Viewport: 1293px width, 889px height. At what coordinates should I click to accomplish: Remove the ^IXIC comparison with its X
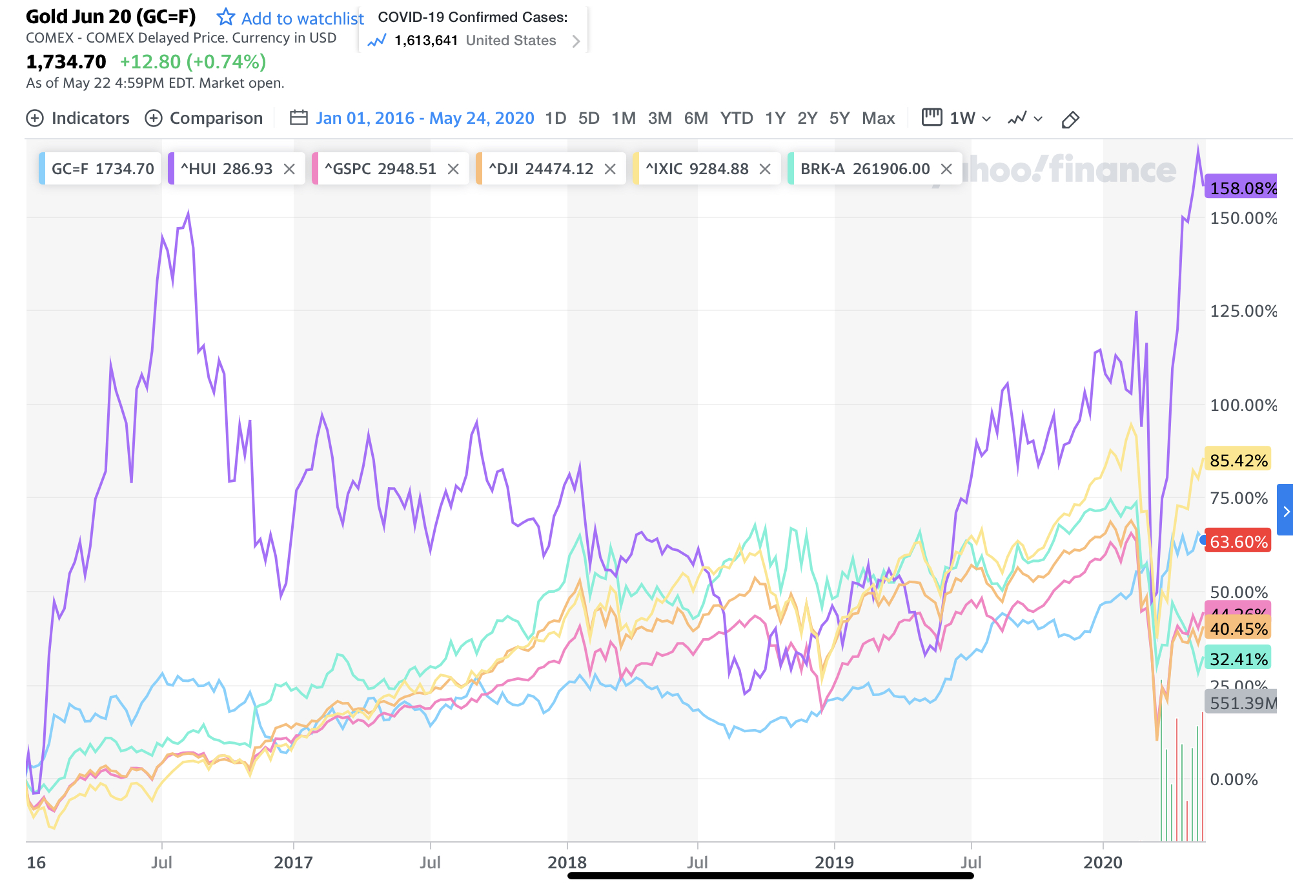pyautogui.click(x=765, y=169)
